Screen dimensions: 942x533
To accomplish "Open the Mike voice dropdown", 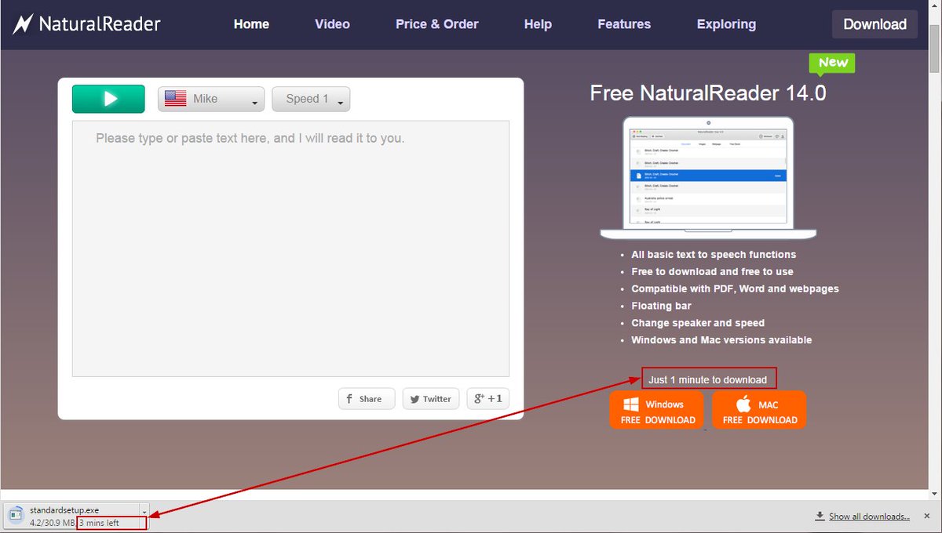I will (x=211, y=99).
